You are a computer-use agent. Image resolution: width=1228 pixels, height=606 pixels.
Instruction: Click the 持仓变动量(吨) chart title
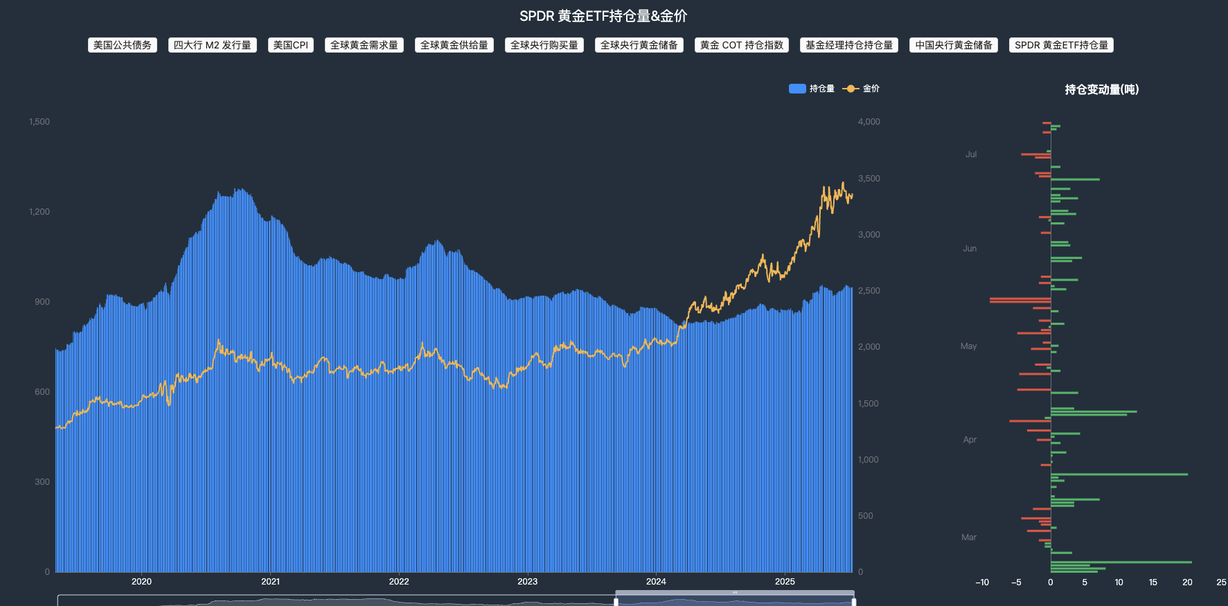[x=1102, y=89]
